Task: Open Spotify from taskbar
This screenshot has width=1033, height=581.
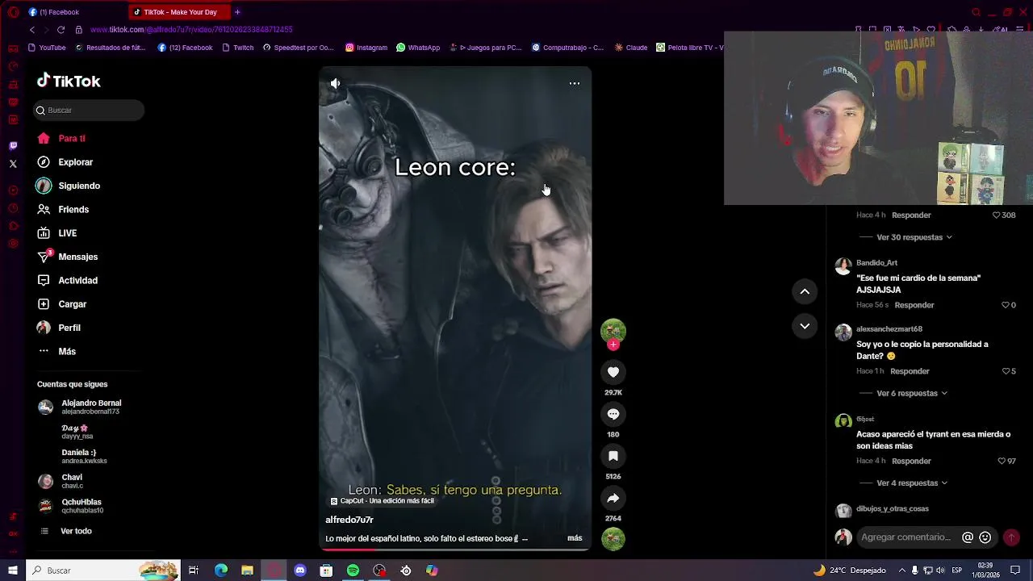Action: click(x=353, y=571)
